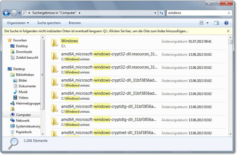The image size is (237, 155).
Task: Toggle the preview pane icon
Action: coord(217,23)
